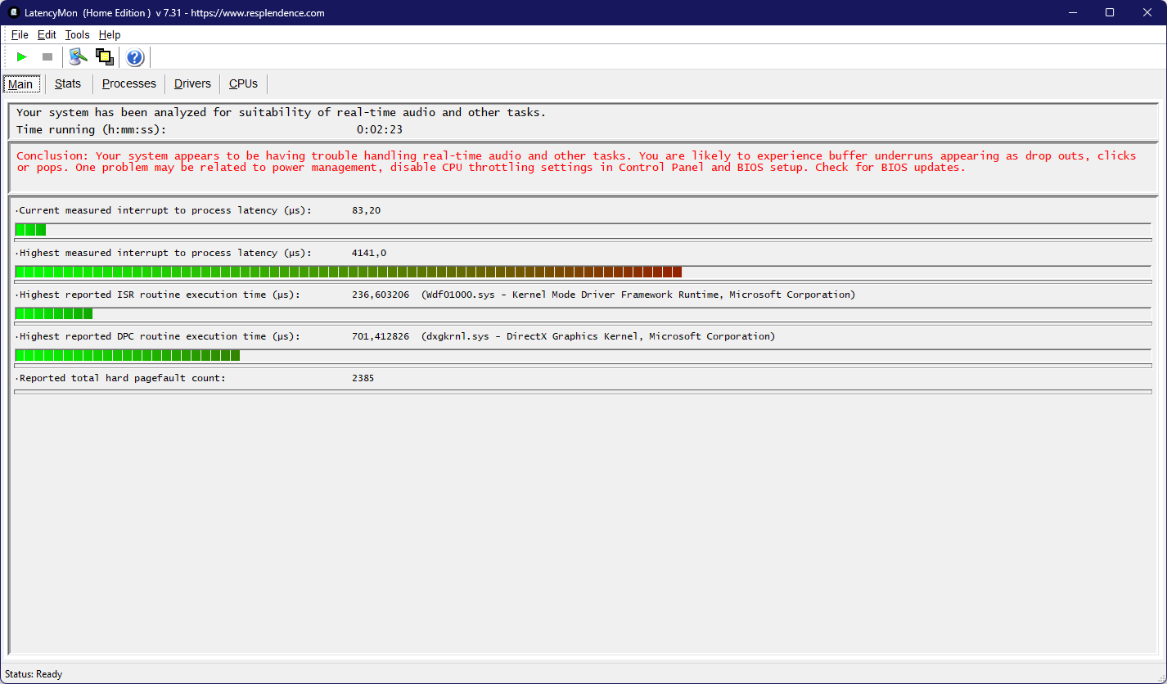Viewport: 1167px width, 684px height.
Task: Go to the Drivers tab
Action: [192, 83]
